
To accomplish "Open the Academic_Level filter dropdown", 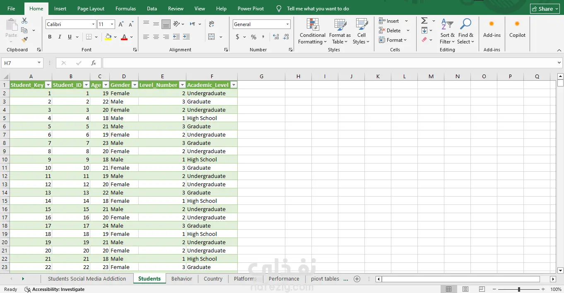I will 234,85.
